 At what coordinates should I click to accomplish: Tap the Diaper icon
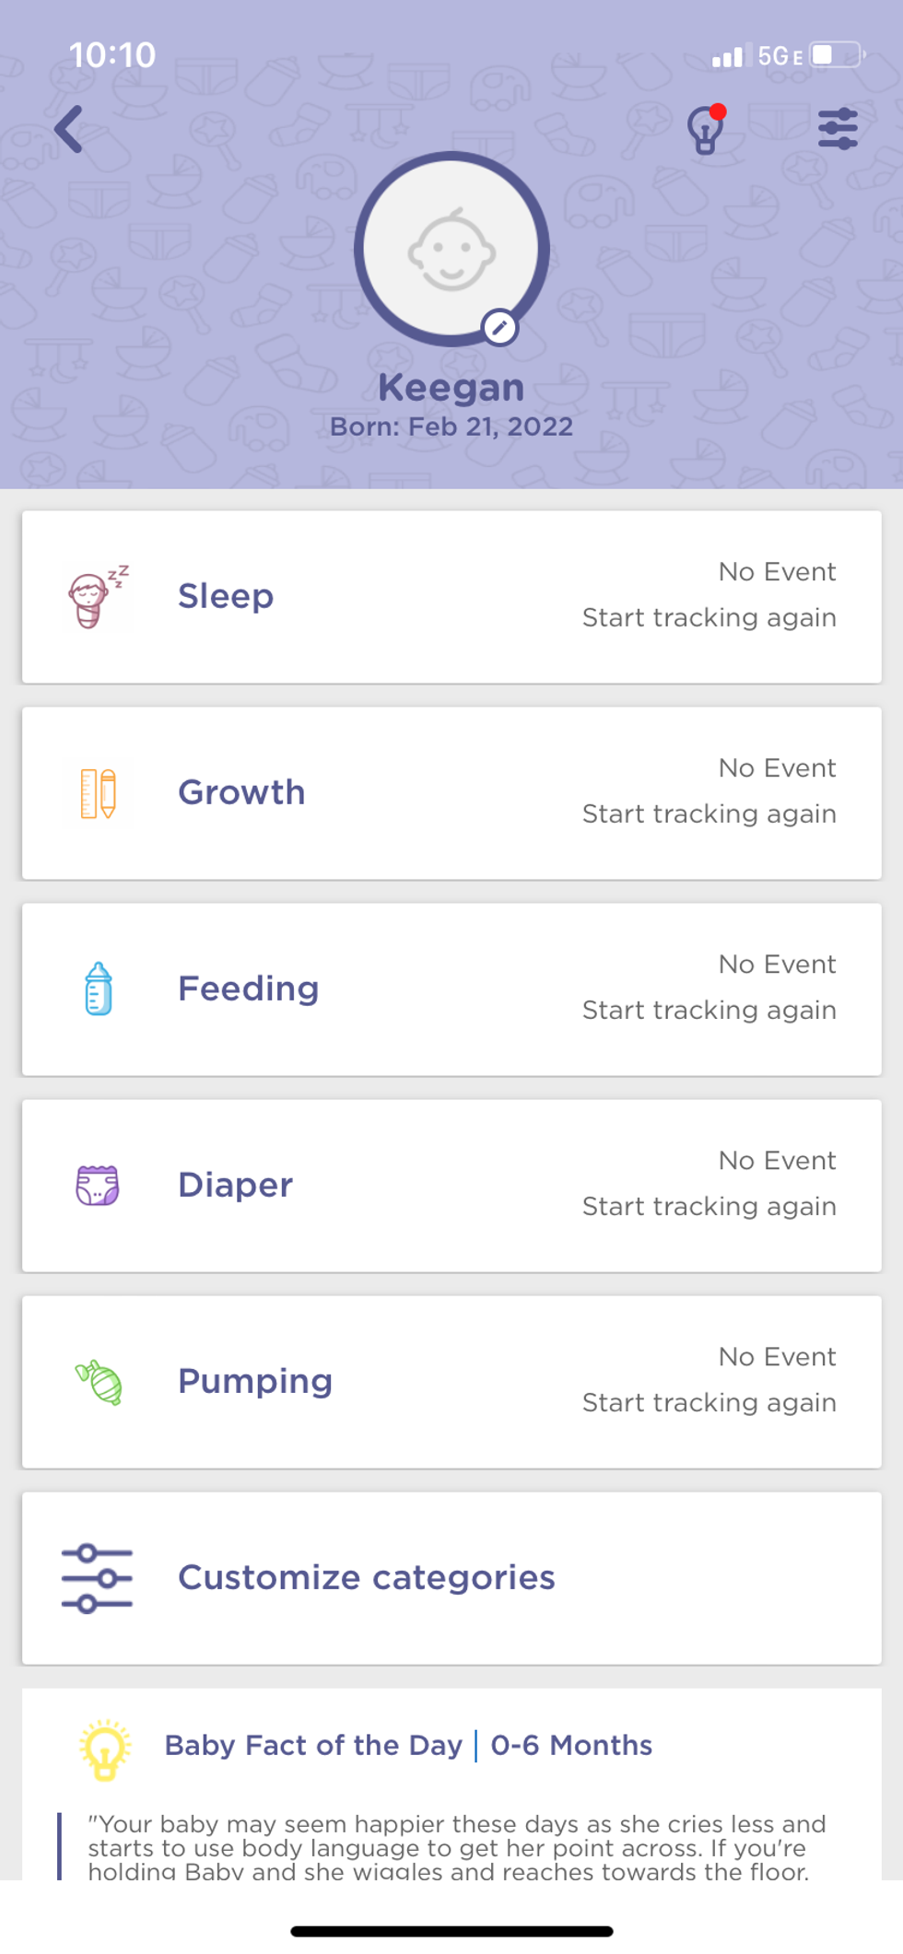coord(98,1186)
